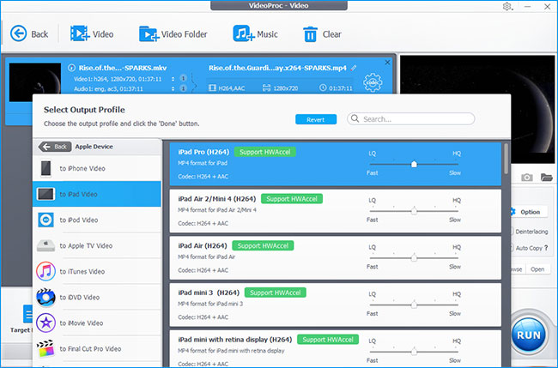Adjust quality slider for iPad mini 3
Screen dimensions: 558x368
(x=414, y=305)
